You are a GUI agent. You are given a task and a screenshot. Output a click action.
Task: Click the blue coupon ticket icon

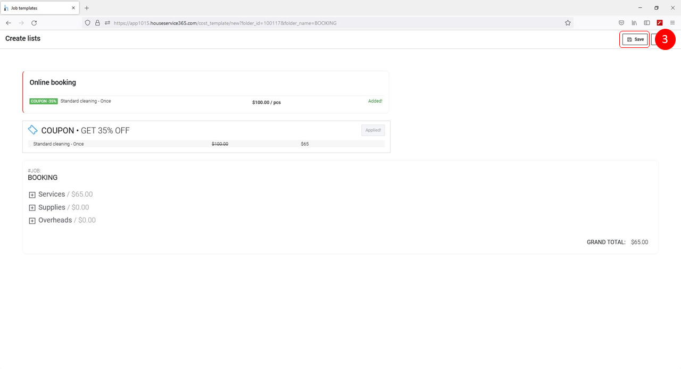pos(33,130)
